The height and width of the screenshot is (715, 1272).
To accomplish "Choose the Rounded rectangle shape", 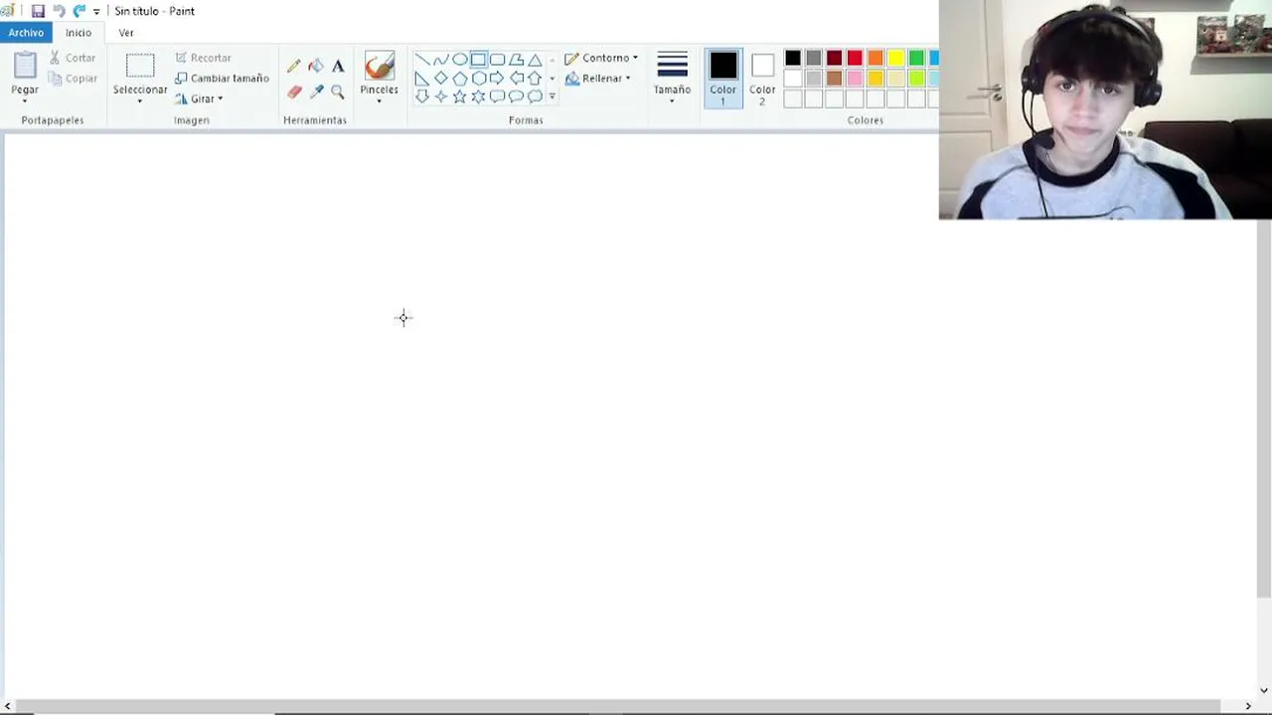I will tap(498, 60).
